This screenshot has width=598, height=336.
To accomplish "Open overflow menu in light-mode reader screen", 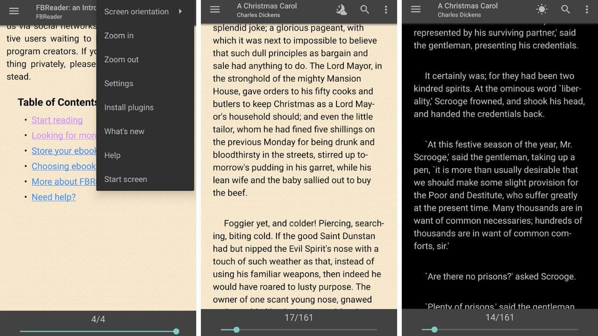I will click(x=386, y=9).
